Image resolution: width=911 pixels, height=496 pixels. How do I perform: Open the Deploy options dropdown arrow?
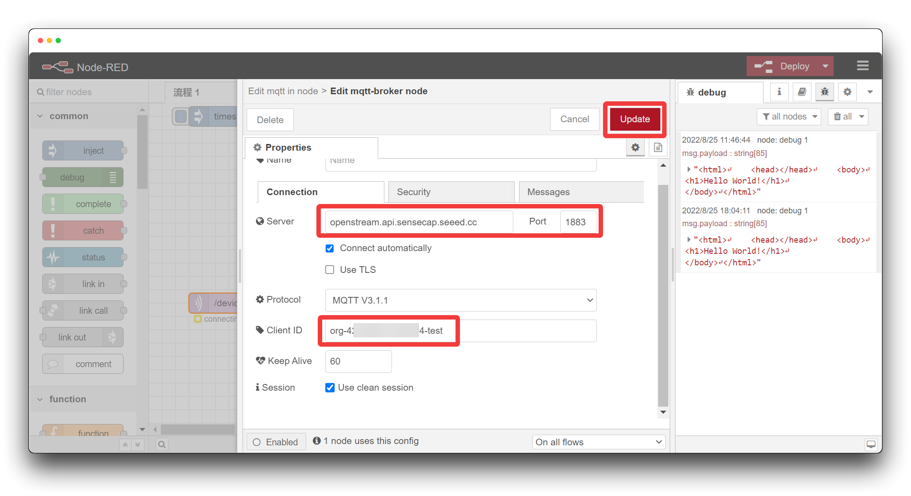click(x=825, y=66)
